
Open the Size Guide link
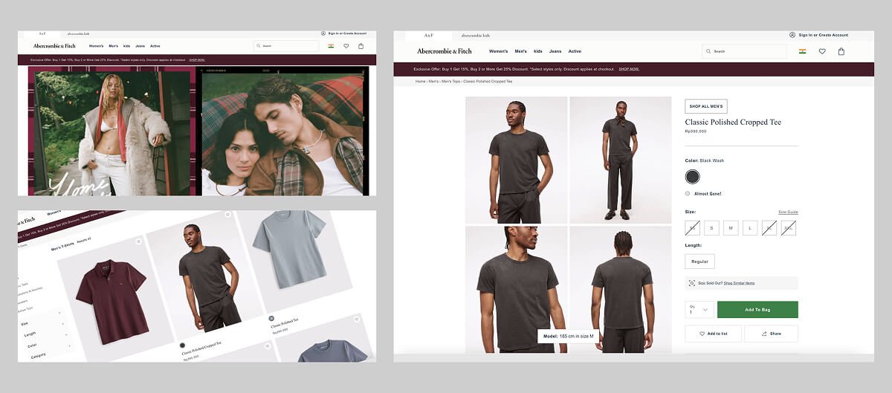point(788,212)
